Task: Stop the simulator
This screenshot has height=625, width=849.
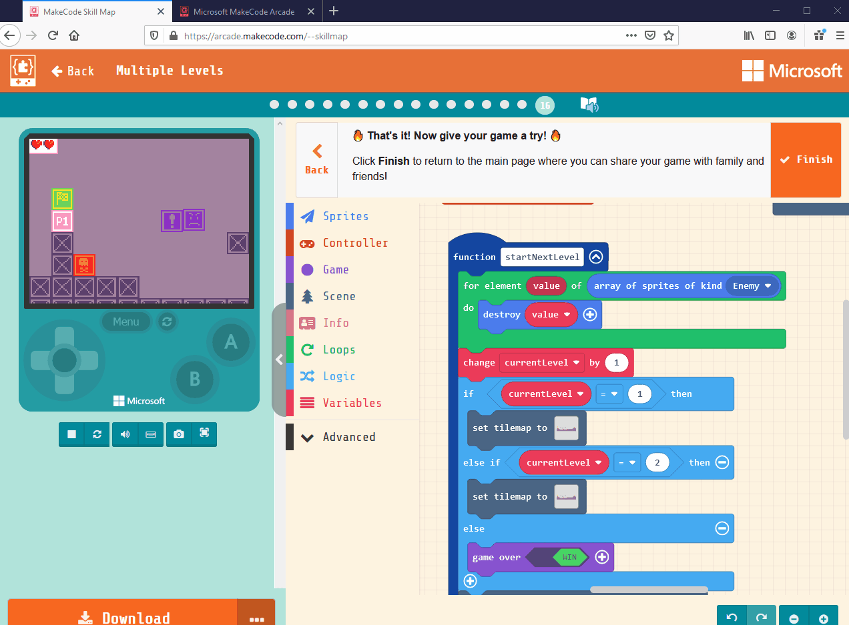Action: tap(71, 434)
